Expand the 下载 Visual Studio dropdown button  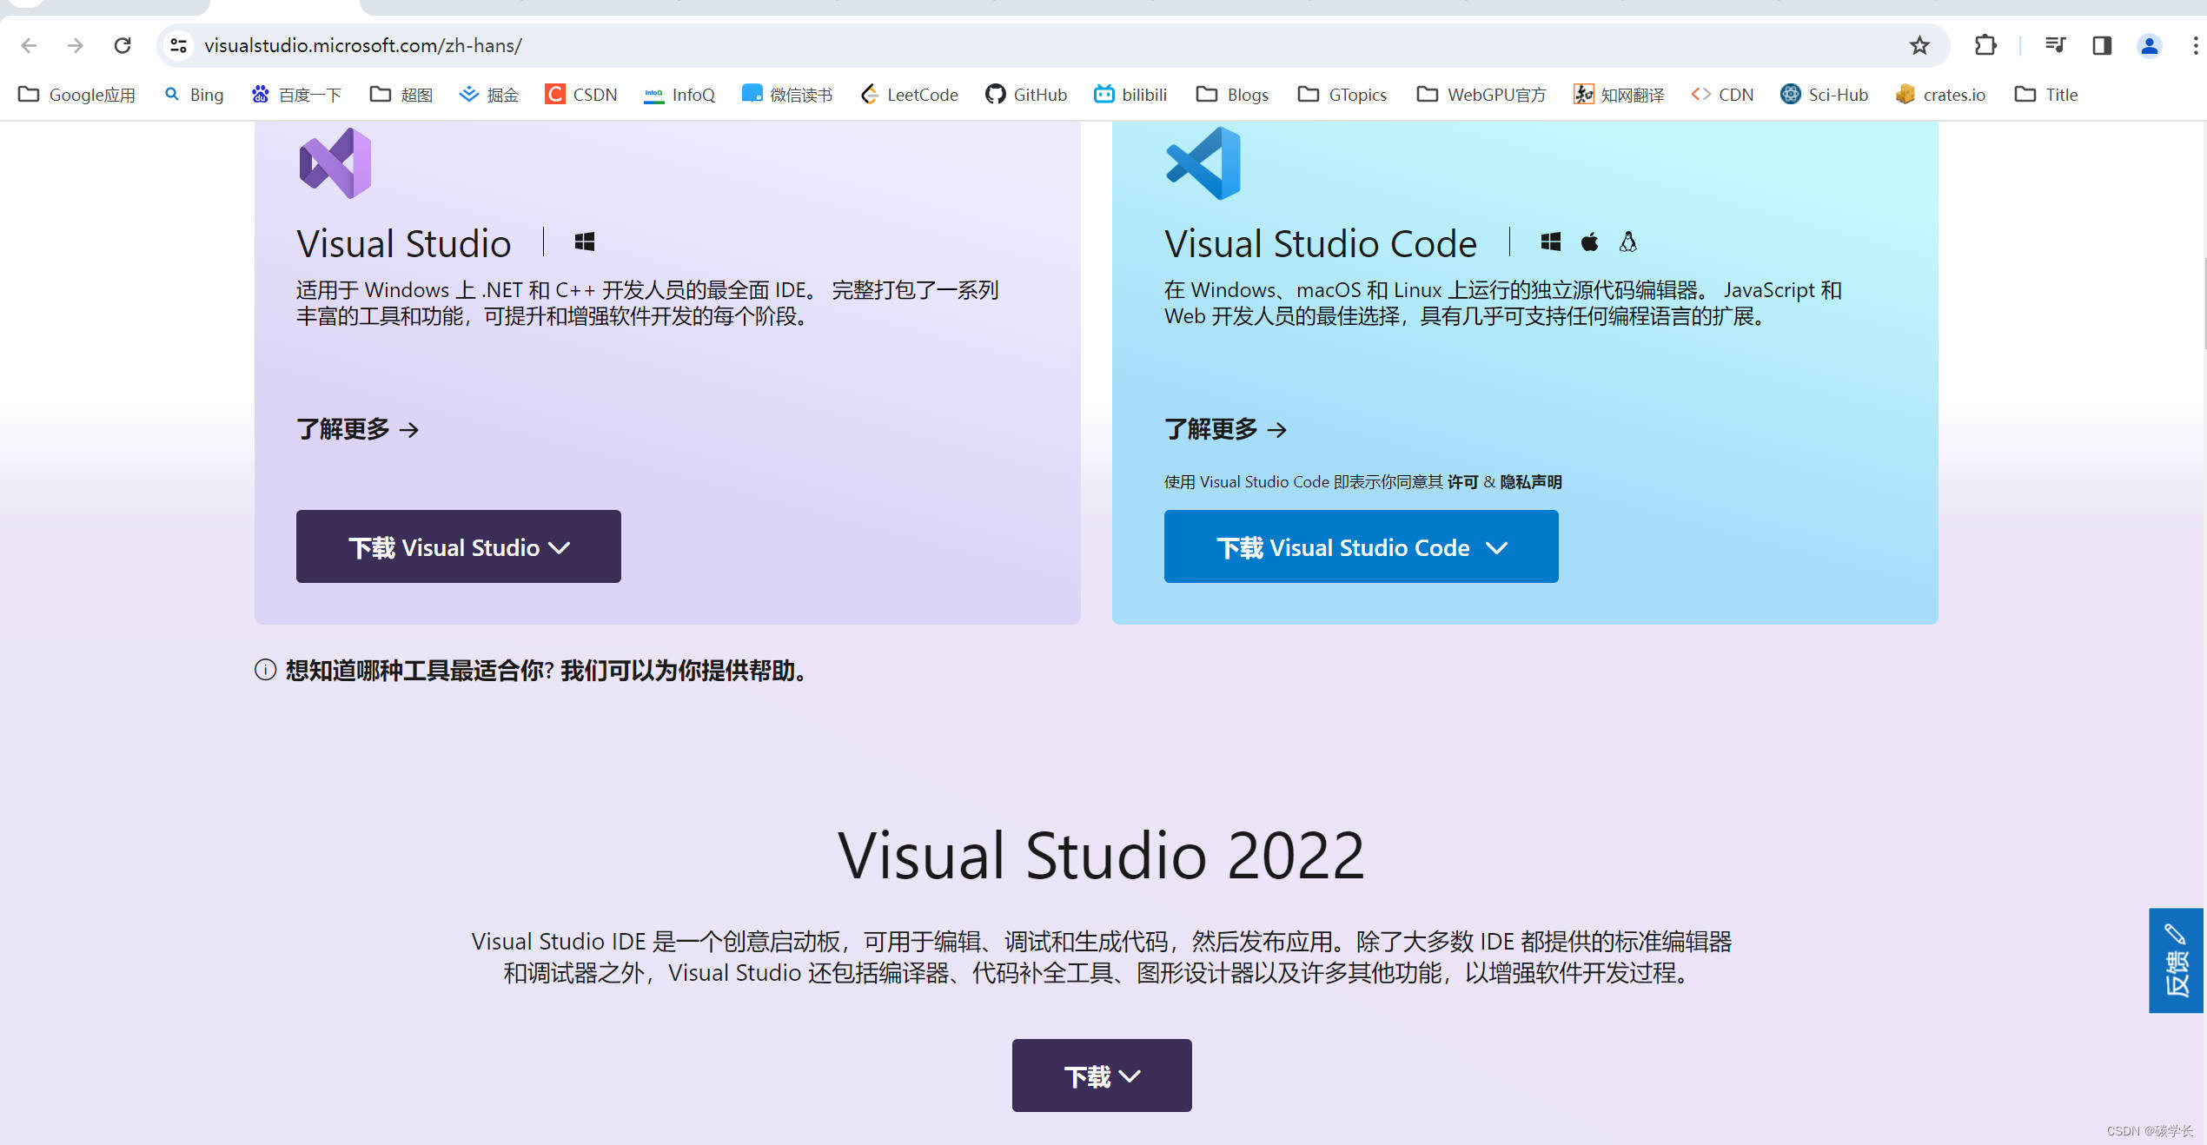click(x=458, y=546)
